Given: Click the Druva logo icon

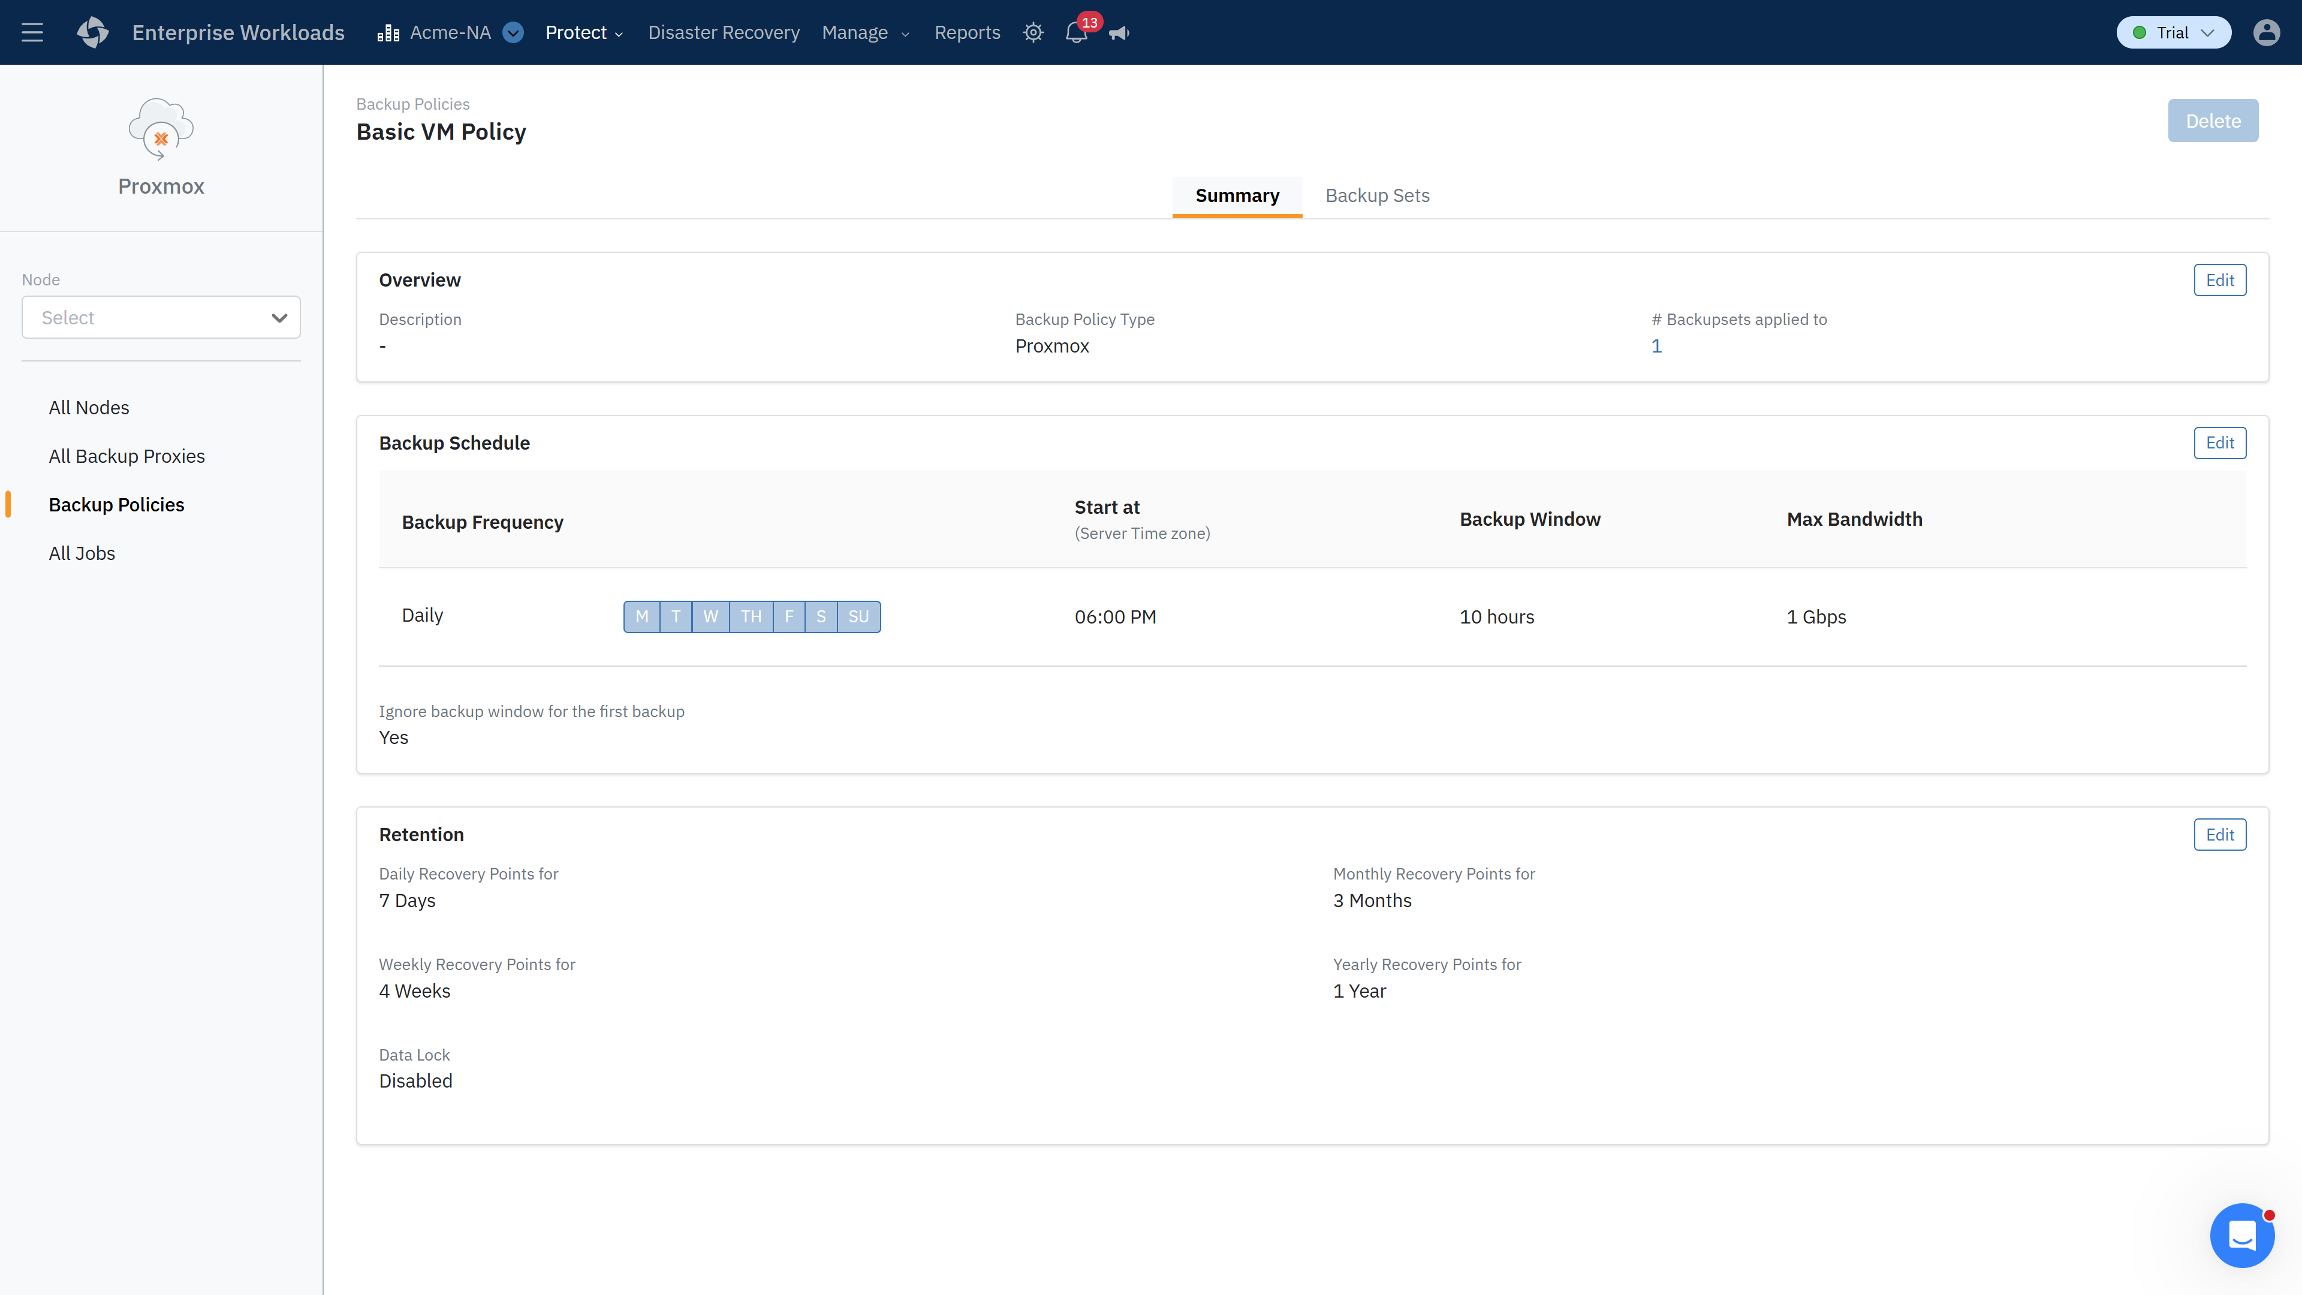Looking at the screenshot, I should point(93,32).
